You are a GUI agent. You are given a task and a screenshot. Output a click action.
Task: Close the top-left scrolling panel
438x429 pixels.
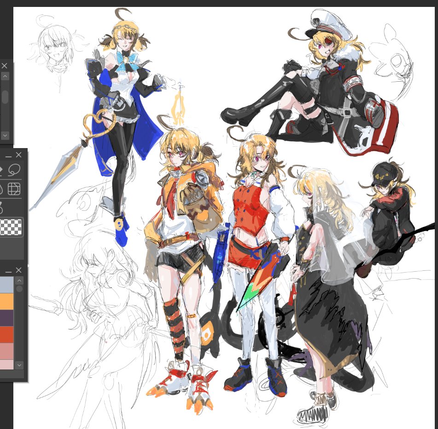(x=5, y=66)
